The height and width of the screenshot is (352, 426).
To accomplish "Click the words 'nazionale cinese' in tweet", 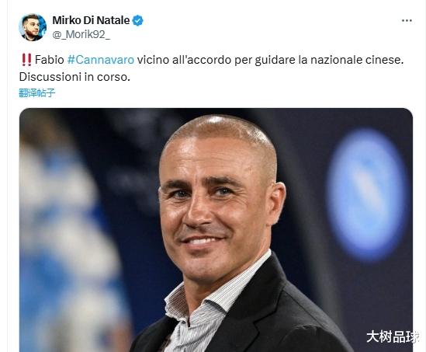I will click(355, 60).
